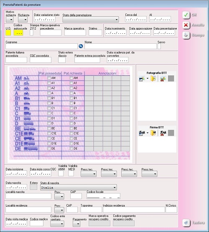Open folder icon in Fotografia DTT toolbar

(x=153, y=78)
